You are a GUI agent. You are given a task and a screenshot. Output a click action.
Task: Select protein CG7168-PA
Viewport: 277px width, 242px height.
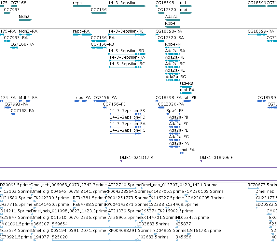[x=13, y=114]
